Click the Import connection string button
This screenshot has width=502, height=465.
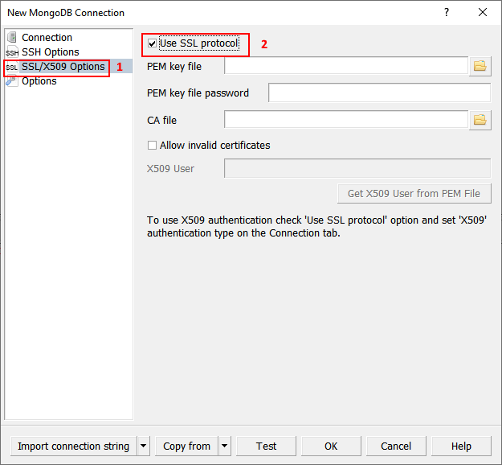click(74, 446)
